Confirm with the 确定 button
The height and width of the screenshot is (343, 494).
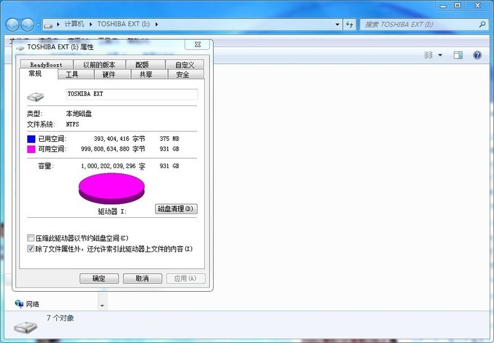99,278
